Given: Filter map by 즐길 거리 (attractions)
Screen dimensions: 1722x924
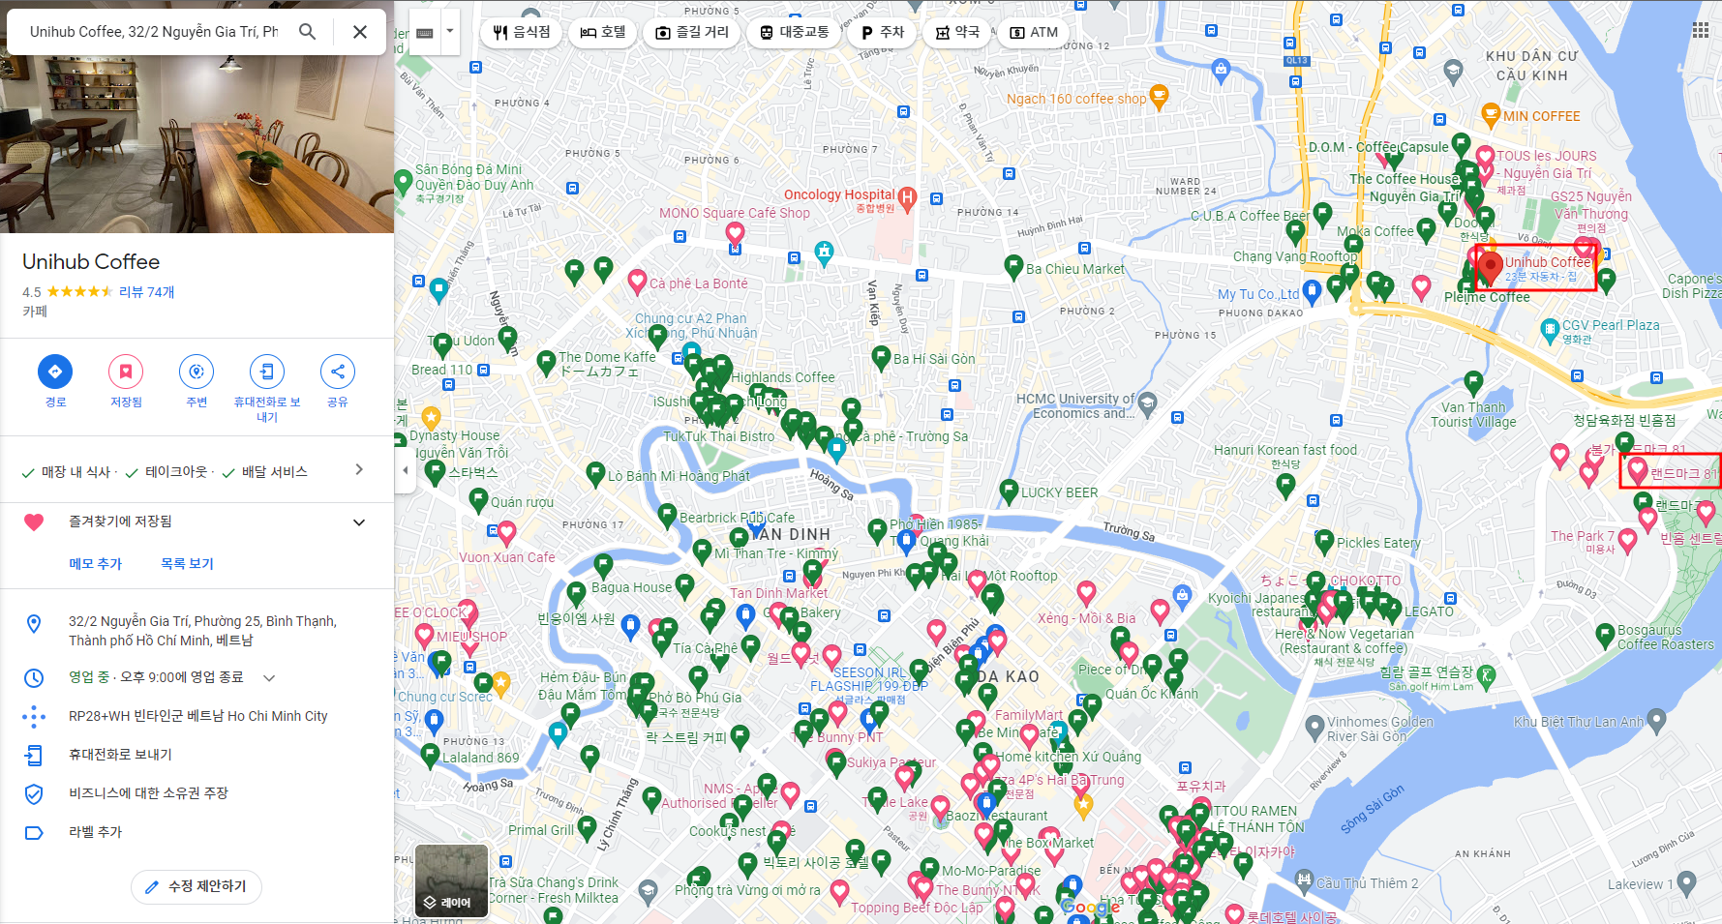Looking at the screenshot, I should [692, 32].
